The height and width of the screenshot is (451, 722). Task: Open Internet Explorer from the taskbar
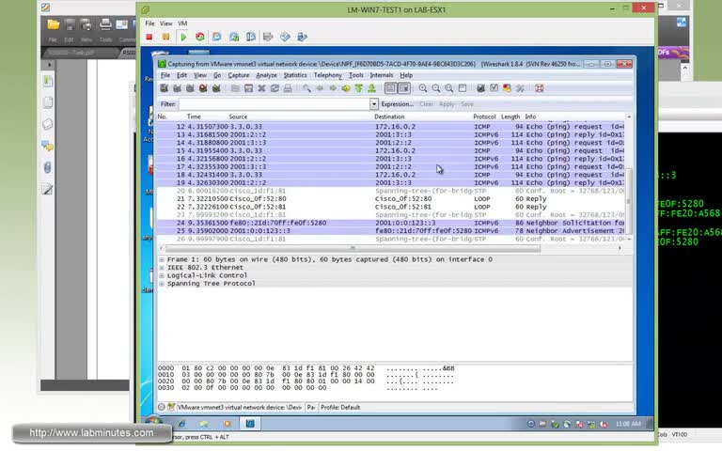[x=181, y=424]
